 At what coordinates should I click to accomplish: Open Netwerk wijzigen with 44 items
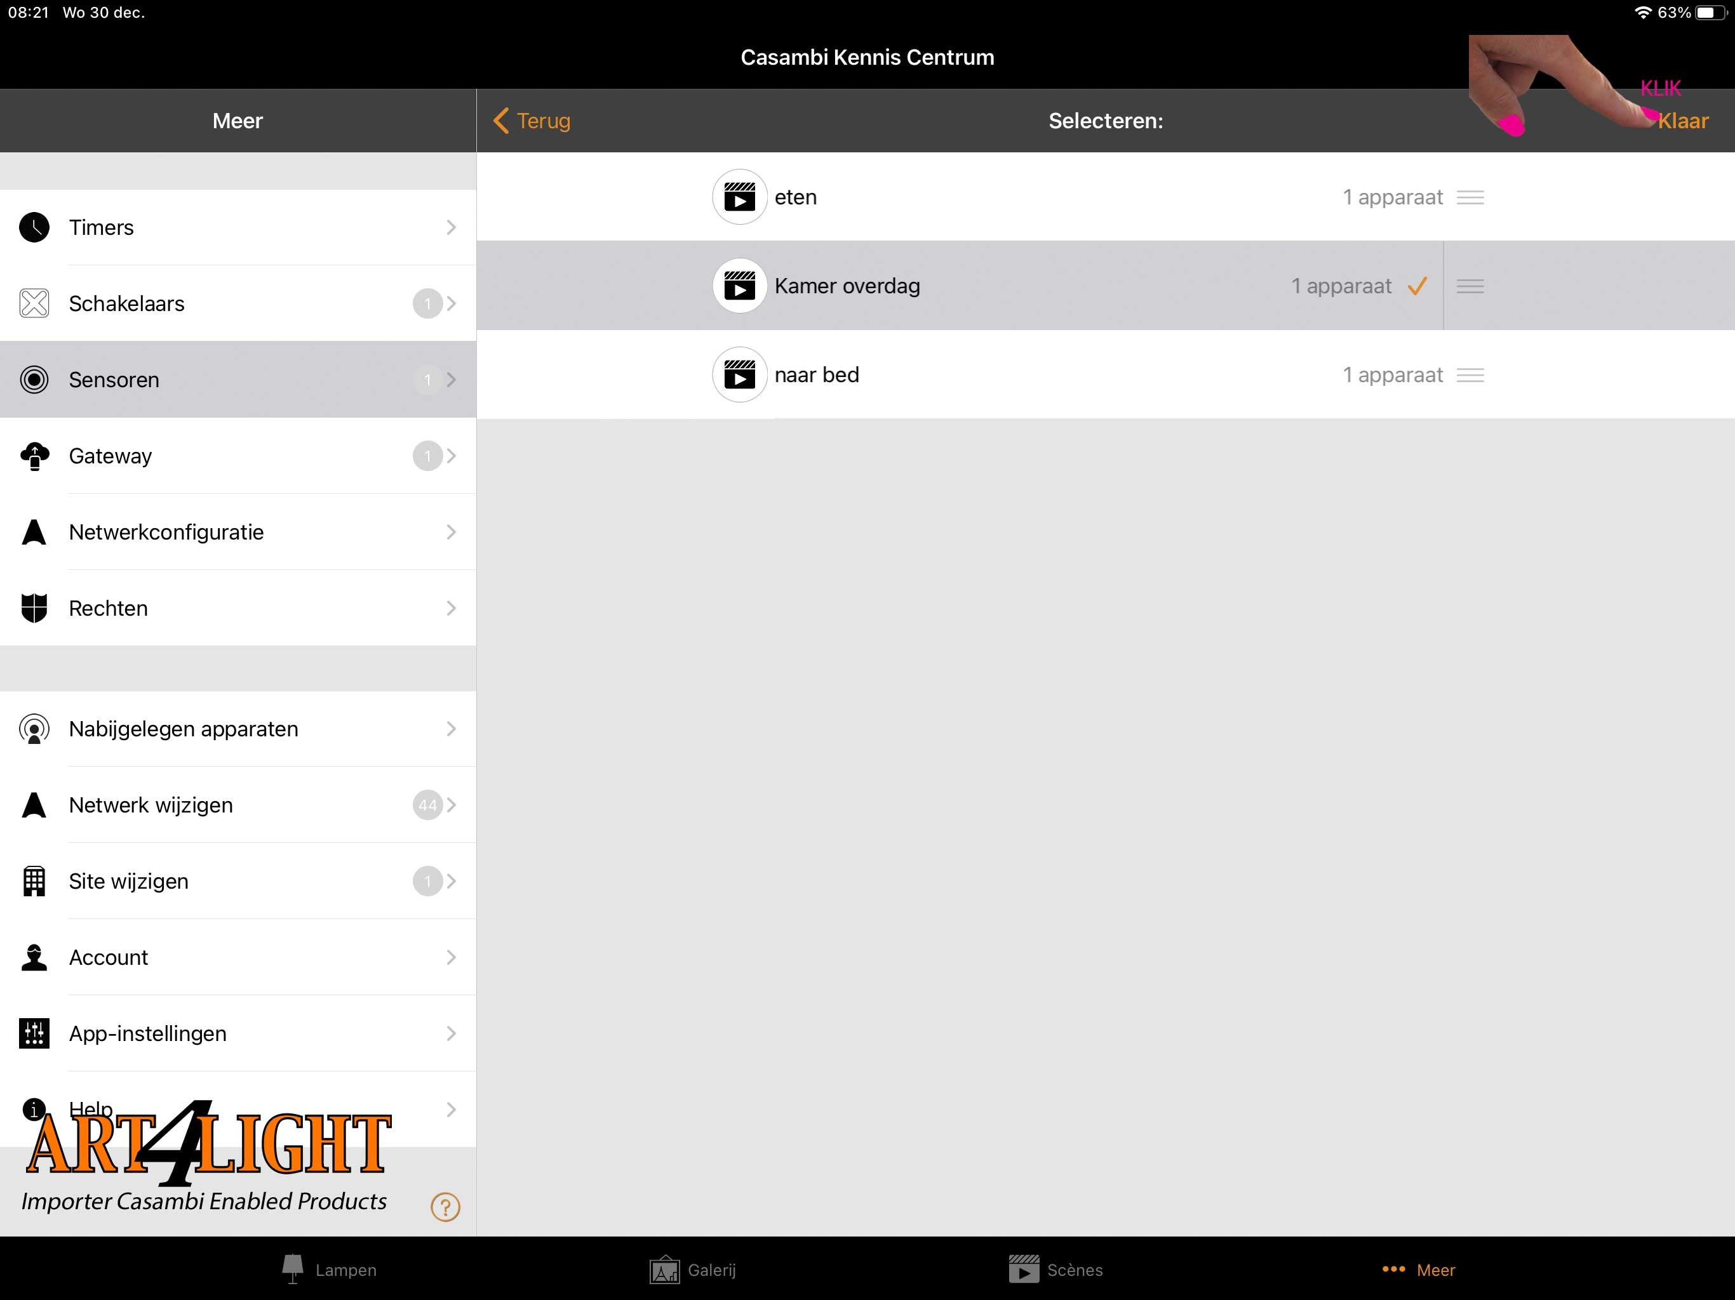coord(238,804)
